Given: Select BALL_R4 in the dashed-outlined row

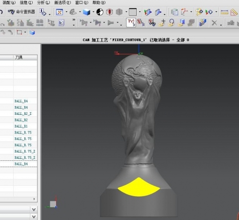Looking at the screenshot, I should coord(21,164).
